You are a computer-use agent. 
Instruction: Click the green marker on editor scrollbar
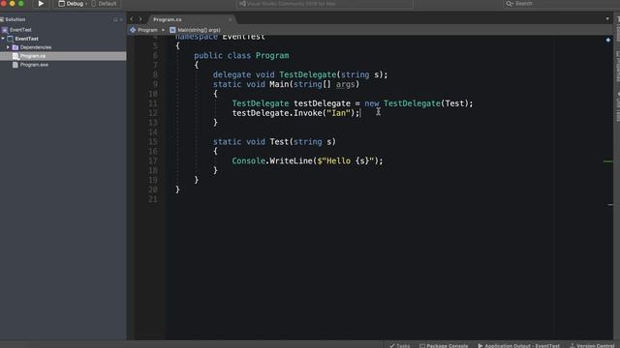click(x=607, y=161)
